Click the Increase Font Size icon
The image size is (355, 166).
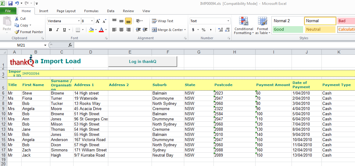[98, 21]
